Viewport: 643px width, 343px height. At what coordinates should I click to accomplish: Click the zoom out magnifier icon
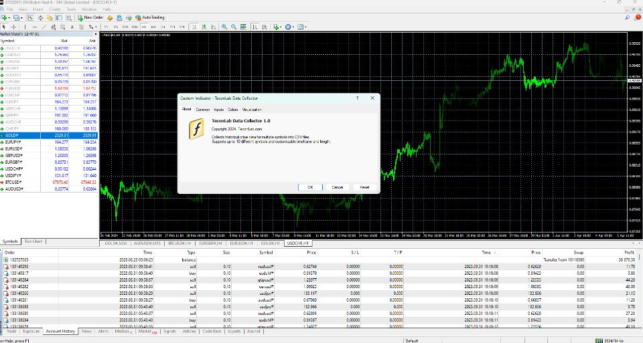tap(234, 27)
